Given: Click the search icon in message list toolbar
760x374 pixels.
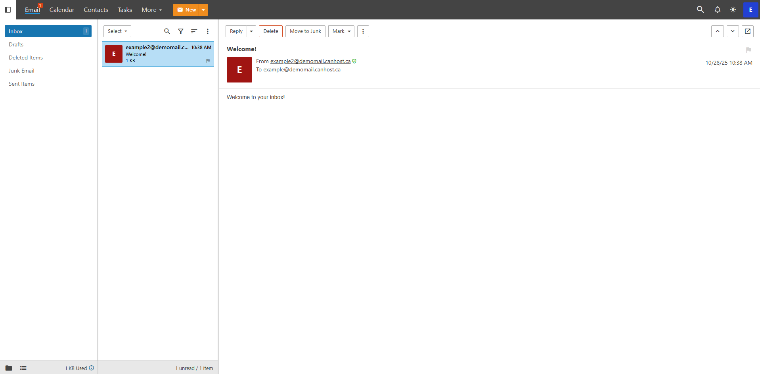Looking at the screenshot, I should (x=167, y=31).
